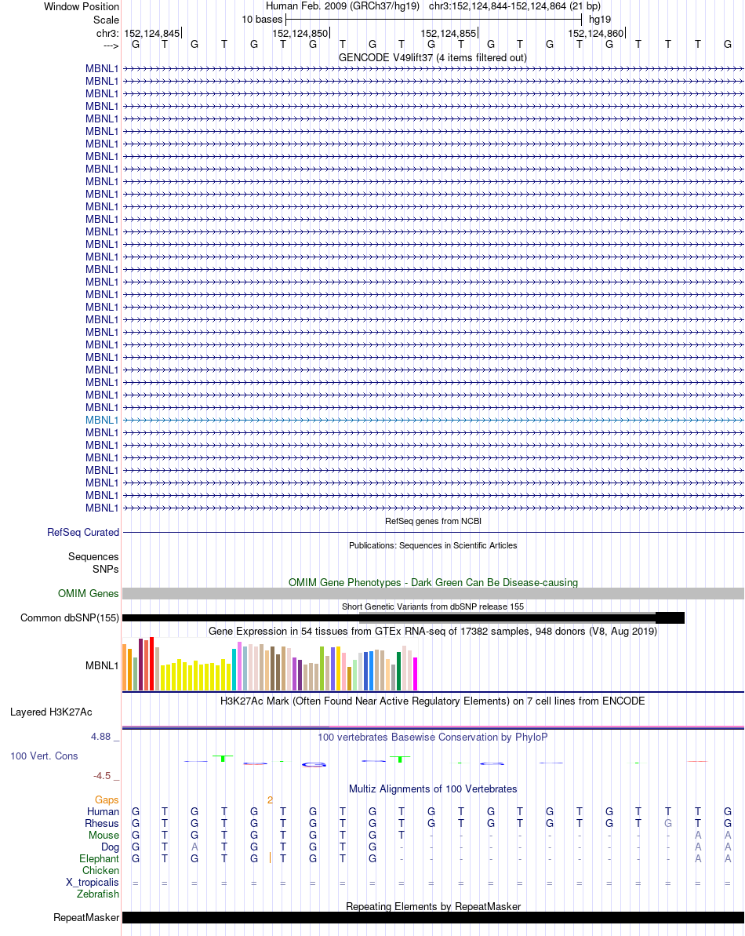Click the '10 bases' scale bar
745x936 pixels.
[x=434, y=20]
